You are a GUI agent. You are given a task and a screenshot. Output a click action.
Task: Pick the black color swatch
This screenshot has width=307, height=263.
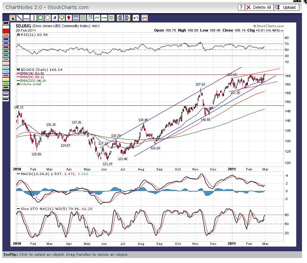click(x=6, y=23)
